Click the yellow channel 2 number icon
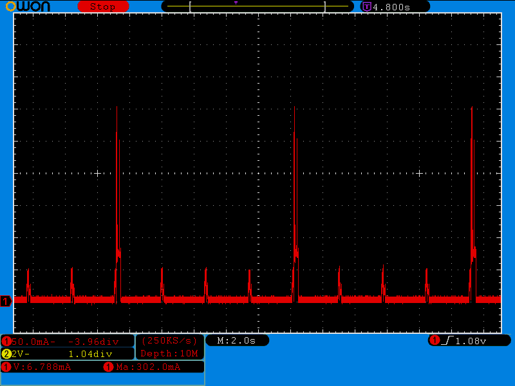The height and width of the screenshot is (386, 515). [x=6, y=354]
